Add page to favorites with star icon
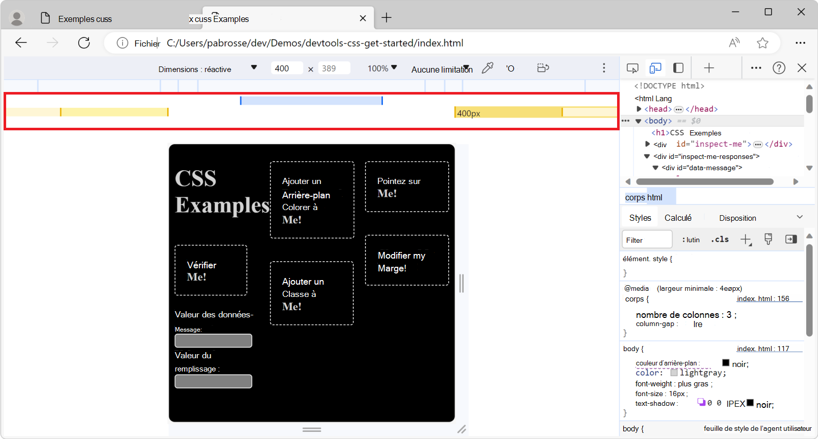 763,43
